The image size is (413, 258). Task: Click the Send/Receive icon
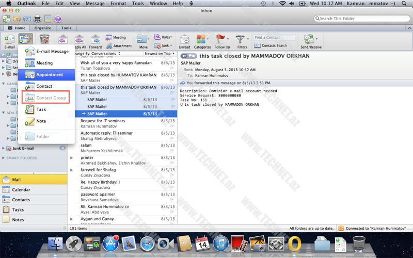click(310, 40)
